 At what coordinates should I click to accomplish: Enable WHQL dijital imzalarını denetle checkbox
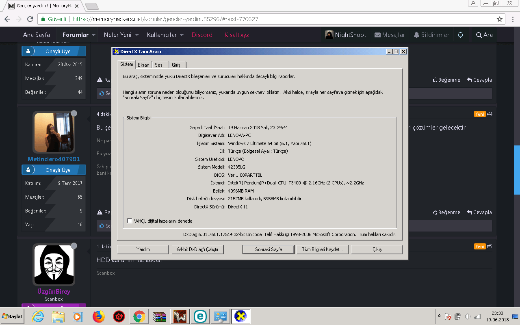coord(130,221)
